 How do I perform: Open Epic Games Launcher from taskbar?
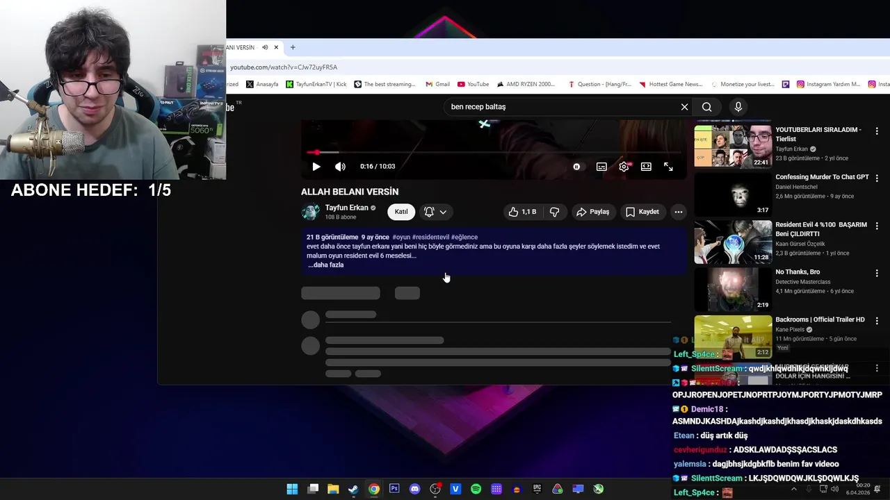[x=537, y=489]
